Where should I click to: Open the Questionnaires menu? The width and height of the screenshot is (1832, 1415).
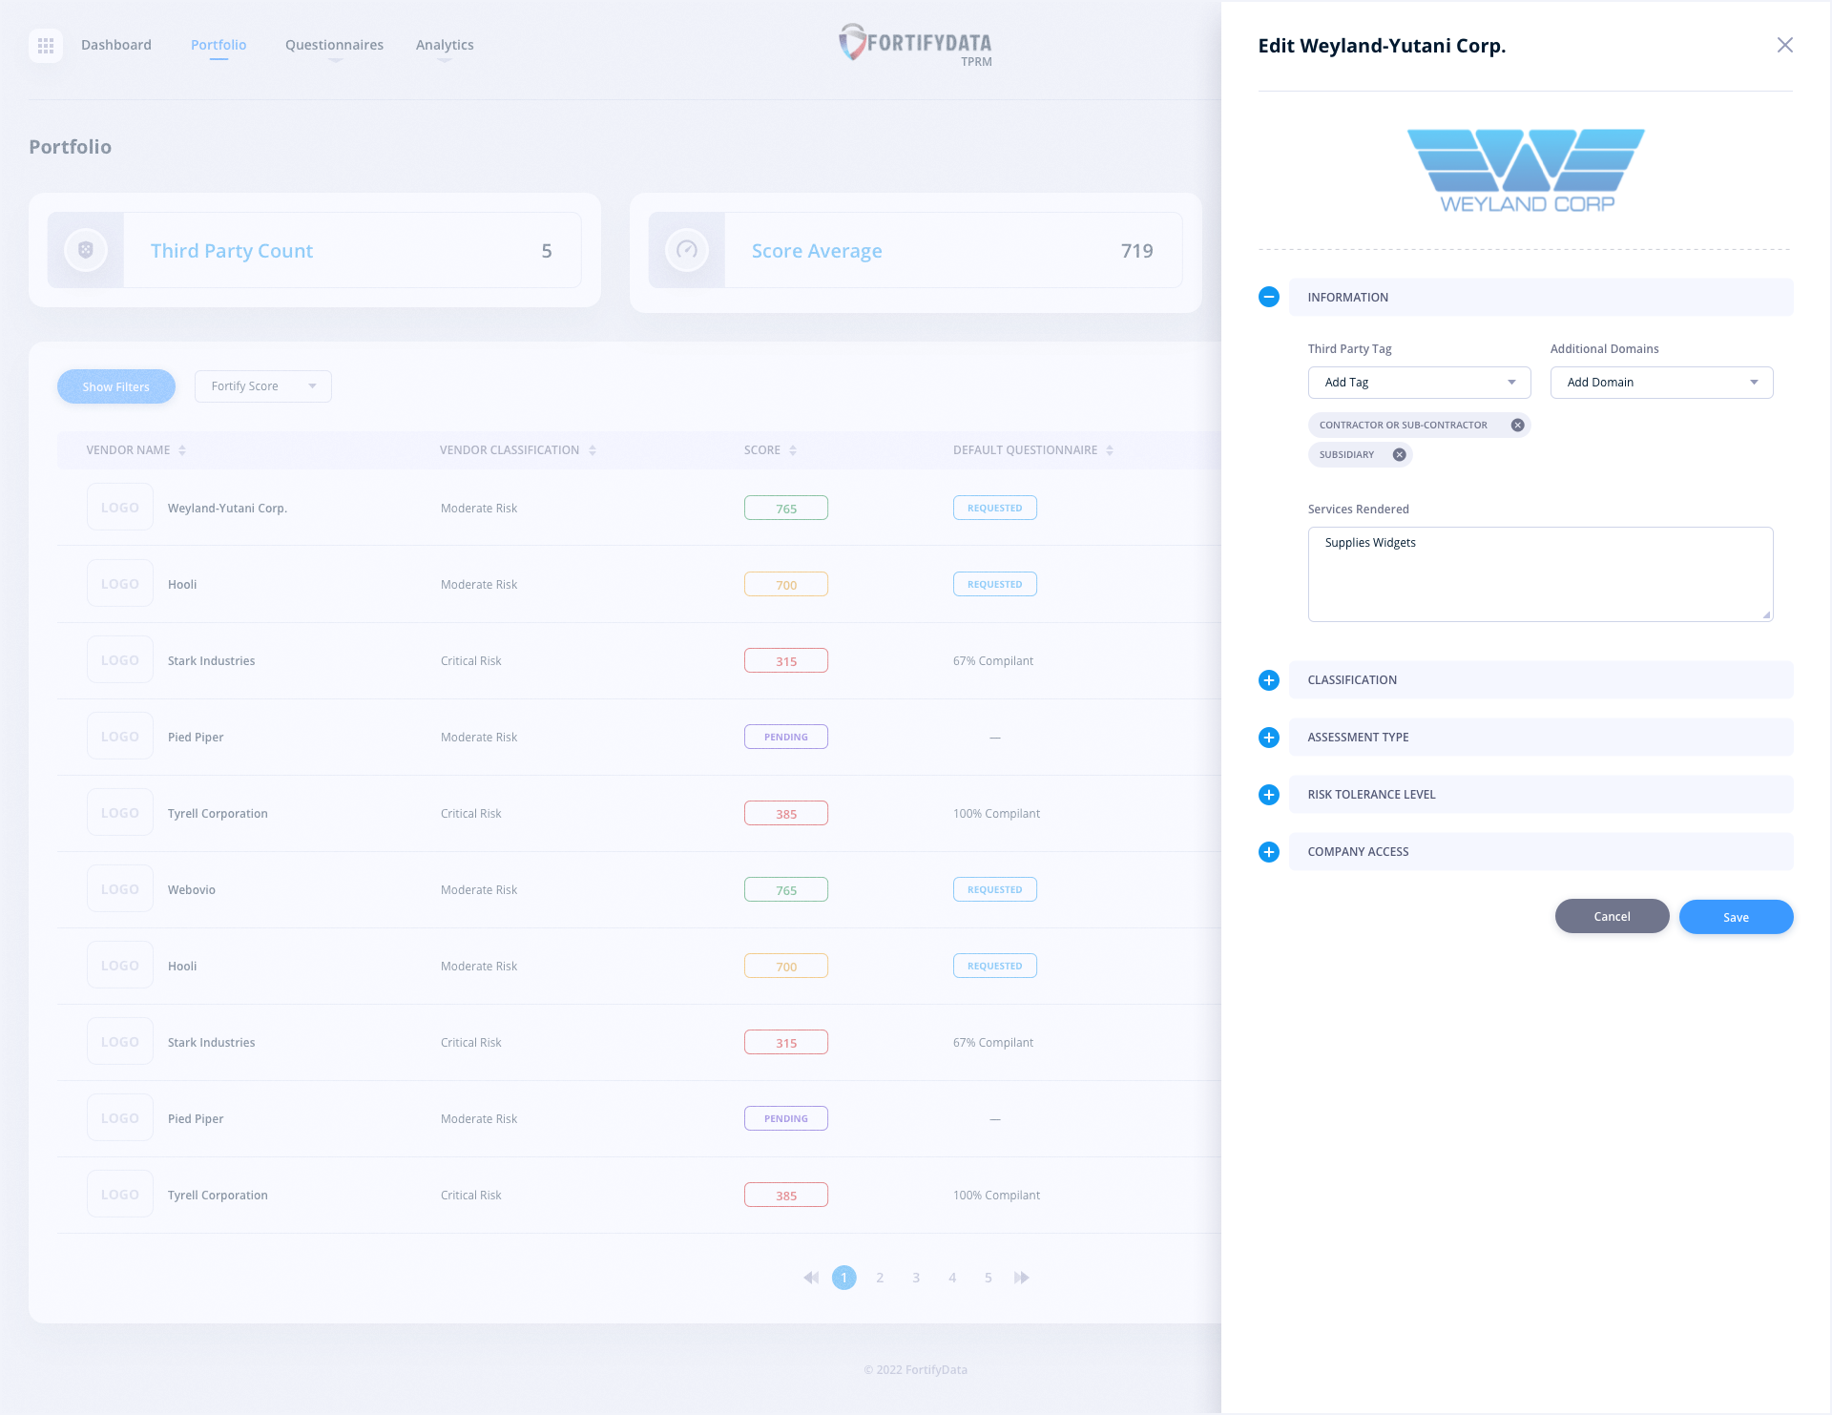334,45
